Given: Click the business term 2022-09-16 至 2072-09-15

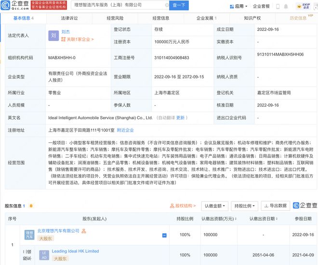Looking at the screenshot, I should 179,77.
